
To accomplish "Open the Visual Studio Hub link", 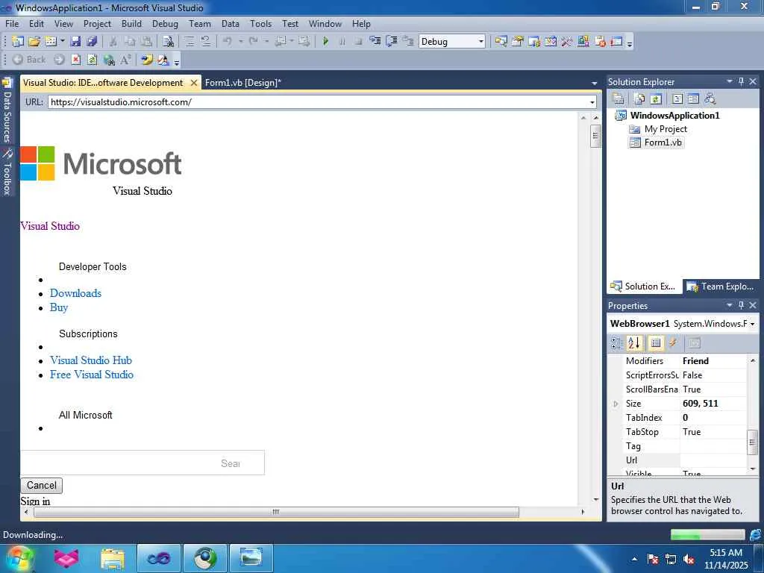I will (x=90, y=360).
